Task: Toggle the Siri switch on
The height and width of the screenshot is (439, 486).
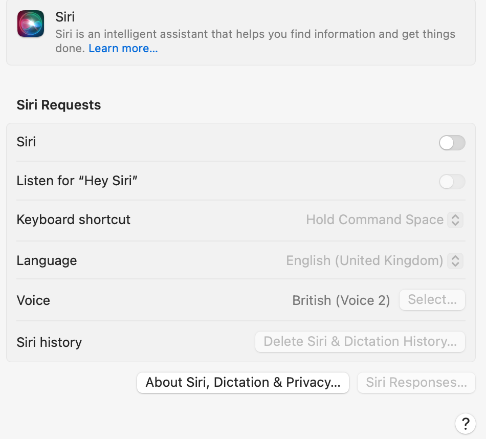Action: [x=452, y=143]
